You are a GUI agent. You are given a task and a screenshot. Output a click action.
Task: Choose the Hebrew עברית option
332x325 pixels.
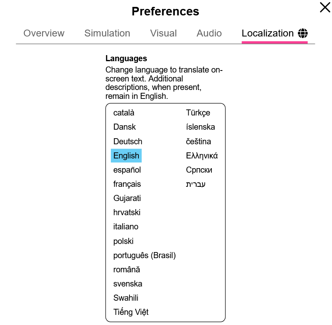pos(196,184)
